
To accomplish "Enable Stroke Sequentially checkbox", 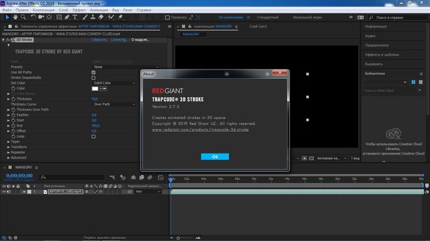I will [93, 78].
